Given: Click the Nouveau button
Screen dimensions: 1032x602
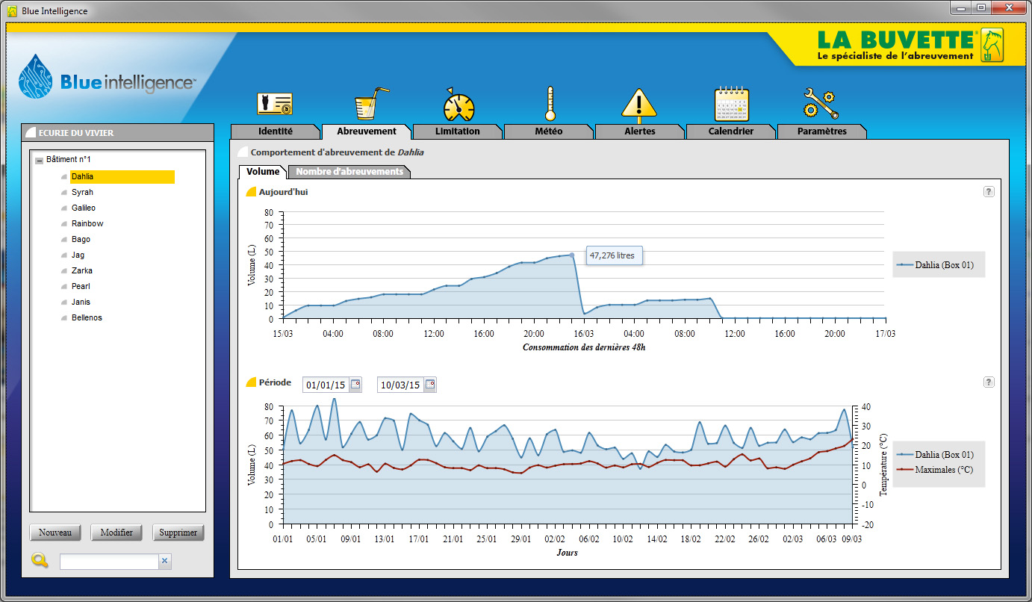Looking at the screenshot, I should (55, 533).
